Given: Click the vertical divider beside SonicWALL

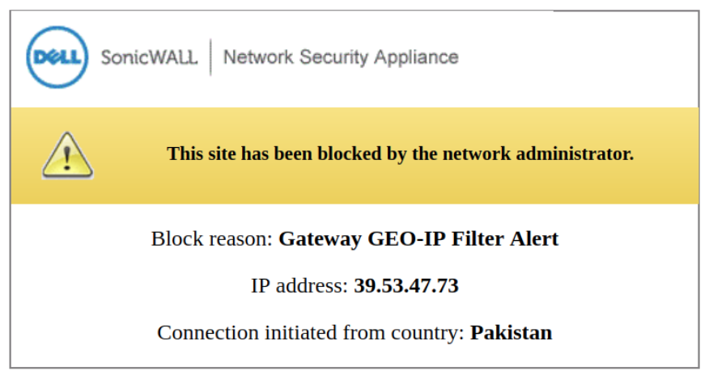Looking at the screenshot, I should click(x=210, y=57).
